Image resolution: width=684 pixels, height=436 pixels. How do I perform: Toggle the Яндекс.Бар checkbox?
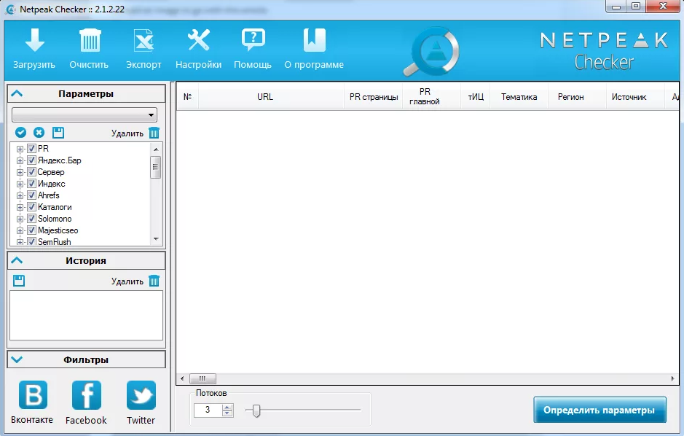[31, 160]
